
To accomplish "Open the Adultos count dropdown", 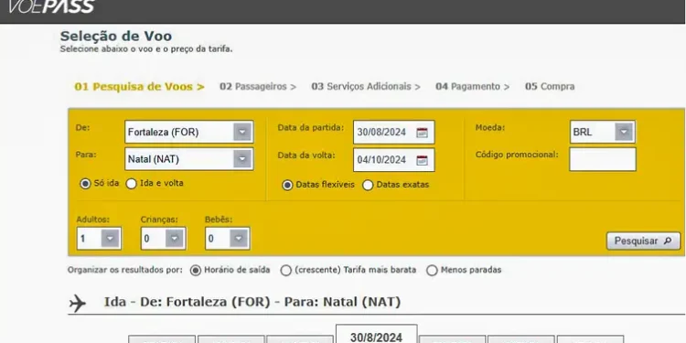I will [99, 239].
